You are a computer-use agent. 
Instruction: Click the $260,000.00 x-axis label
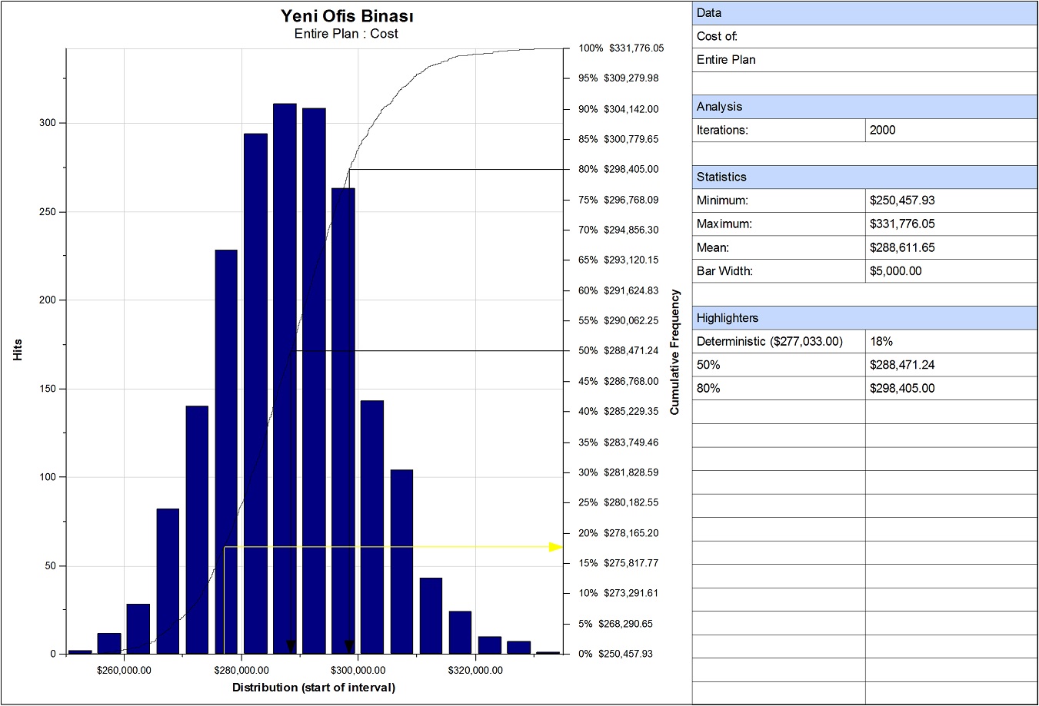125,670
